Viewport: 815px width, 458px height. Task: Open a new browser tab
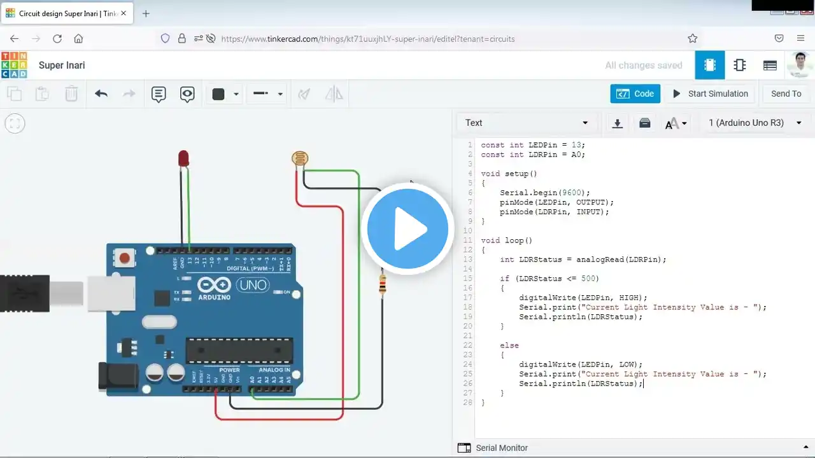(x=146, y=13)
